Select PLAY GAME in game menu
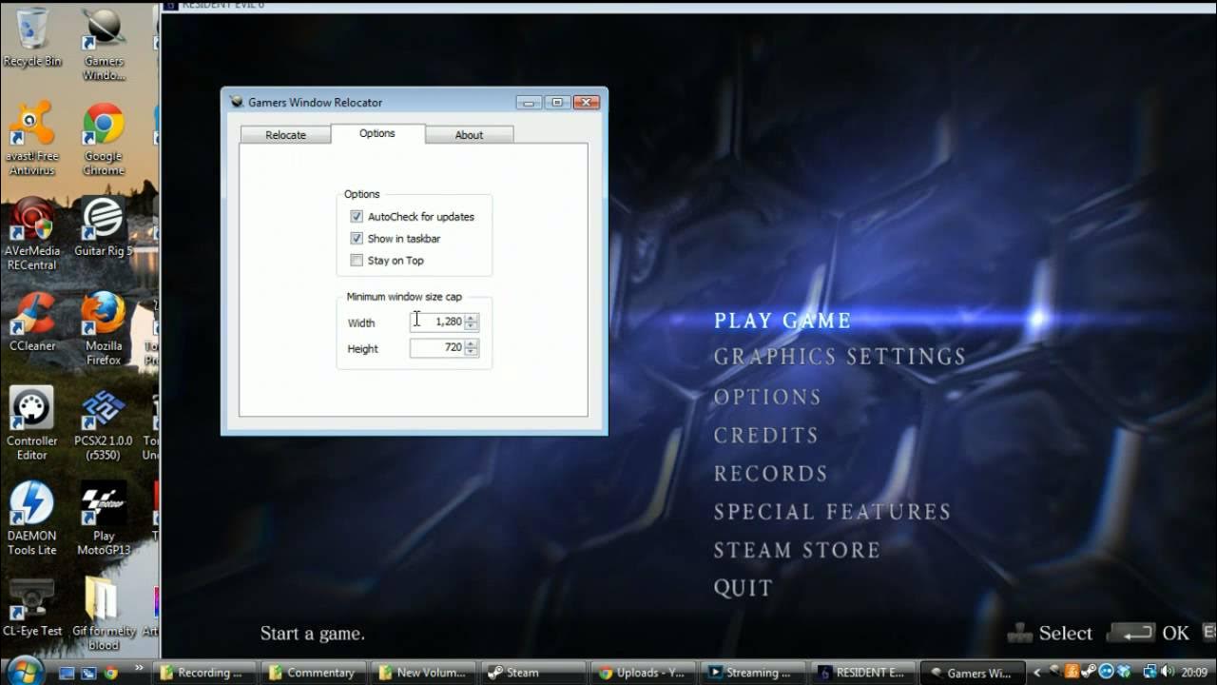This screenshot has height=685, width=1217. coord(782,321)
